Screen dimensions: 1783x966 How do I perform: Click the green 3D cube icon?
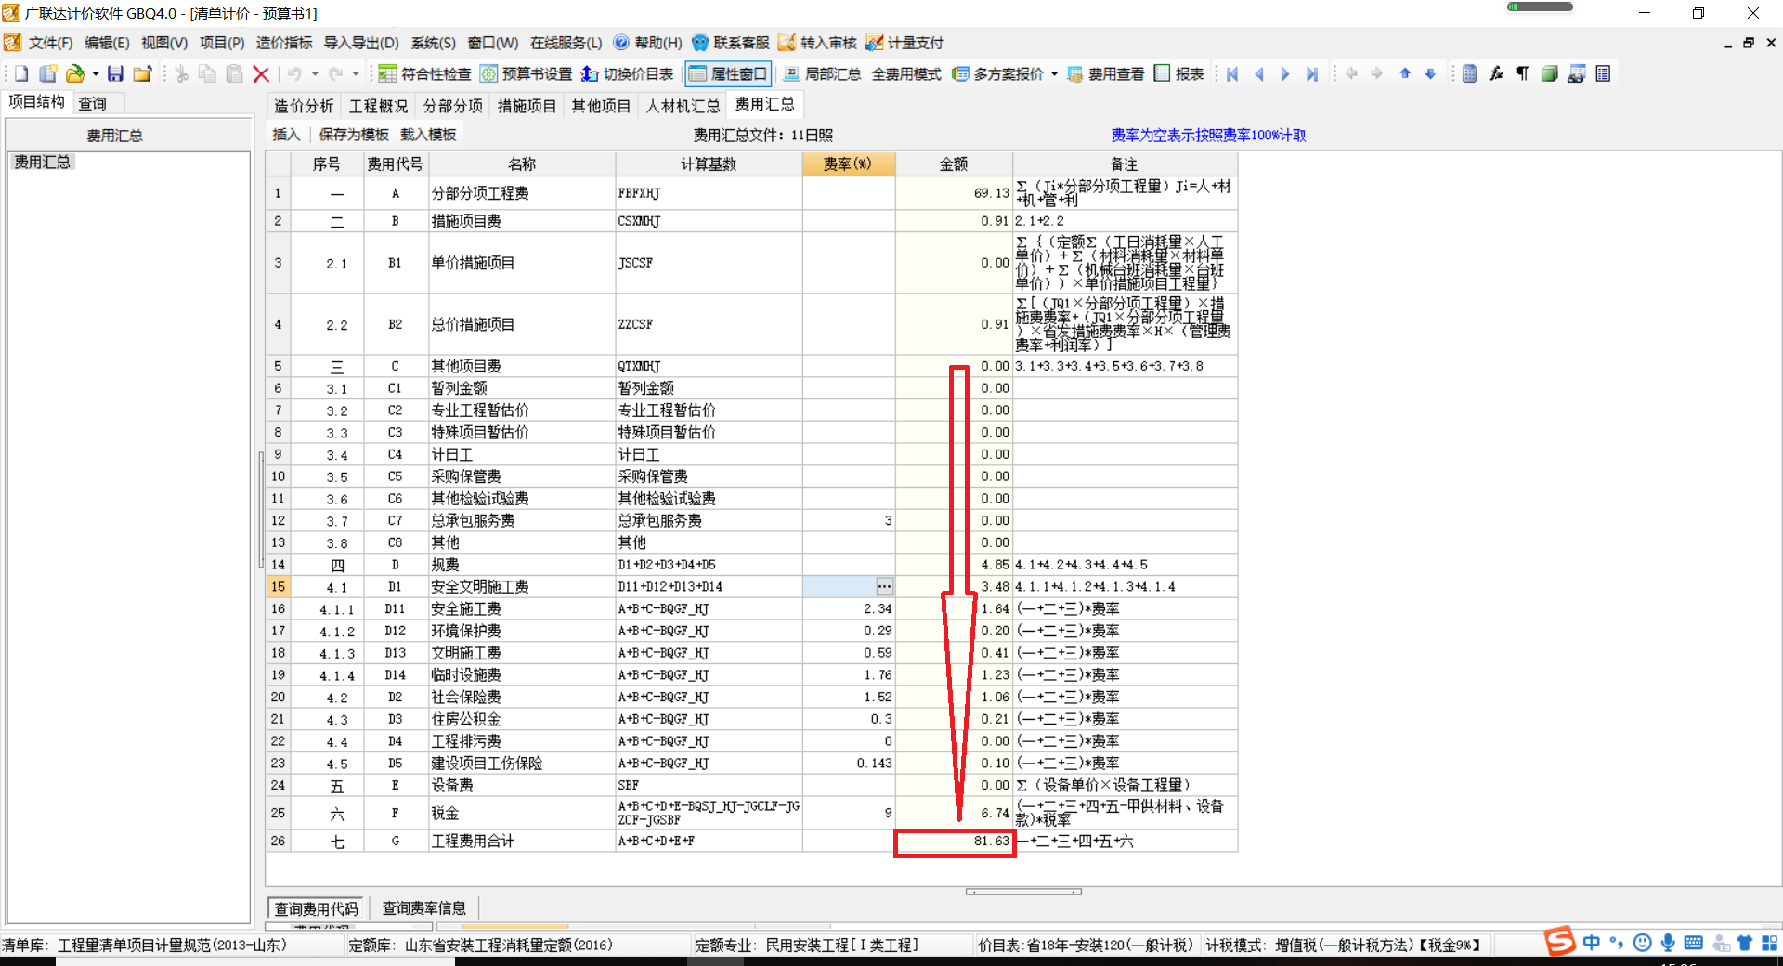coord(1549,73)
